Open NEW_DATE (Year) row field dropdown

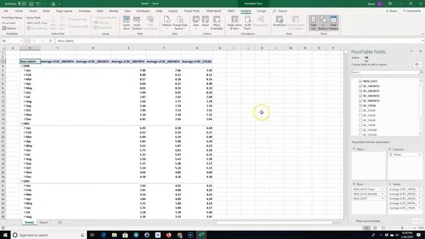point(382,189)
